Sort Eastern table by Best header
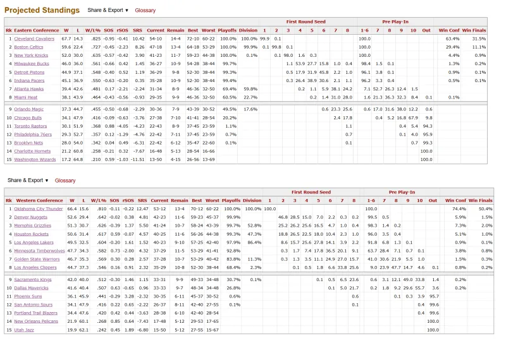 pos(193,30)
